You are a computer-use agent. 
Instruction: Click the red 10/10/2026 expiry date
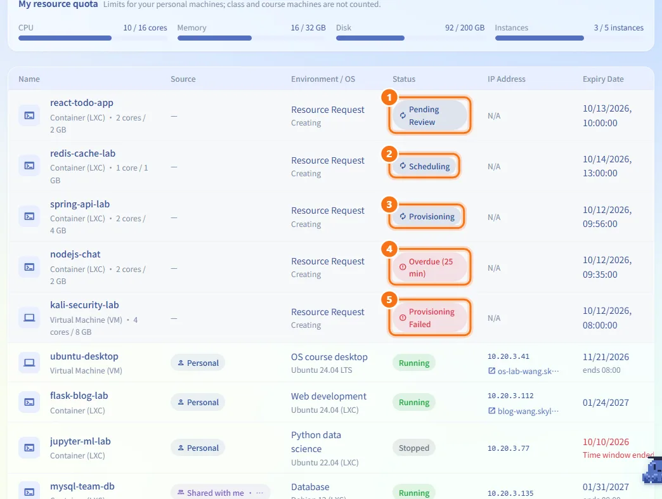coord(606,441)
